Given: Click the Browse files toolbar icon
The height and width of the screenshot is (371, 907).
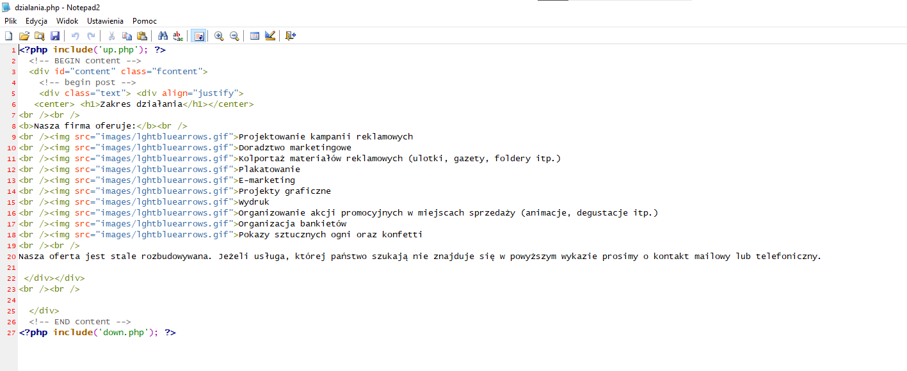Looking at the screenshot, I should [x=40, y=36].
